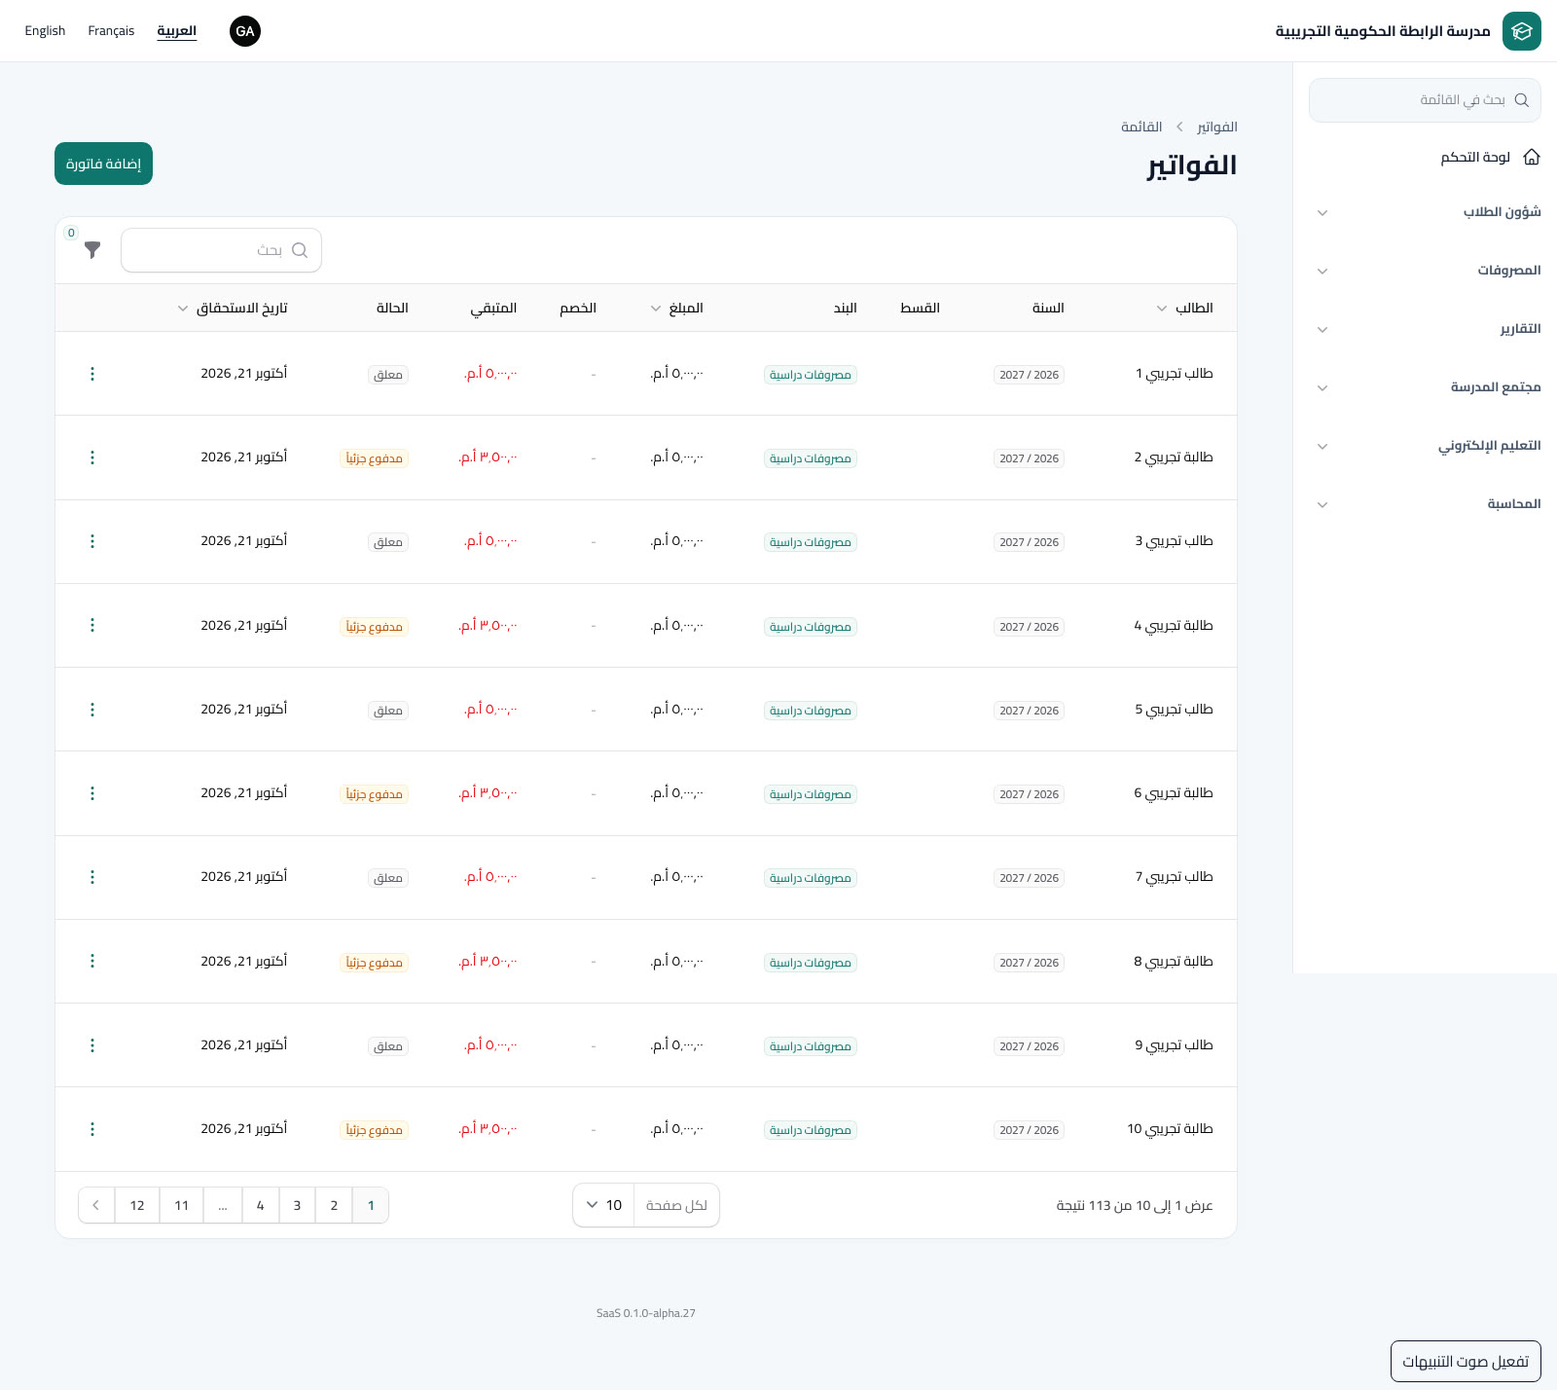Open the GA user avatar menu
This screenshot has height=1390, width=1557.
(245, 31)
